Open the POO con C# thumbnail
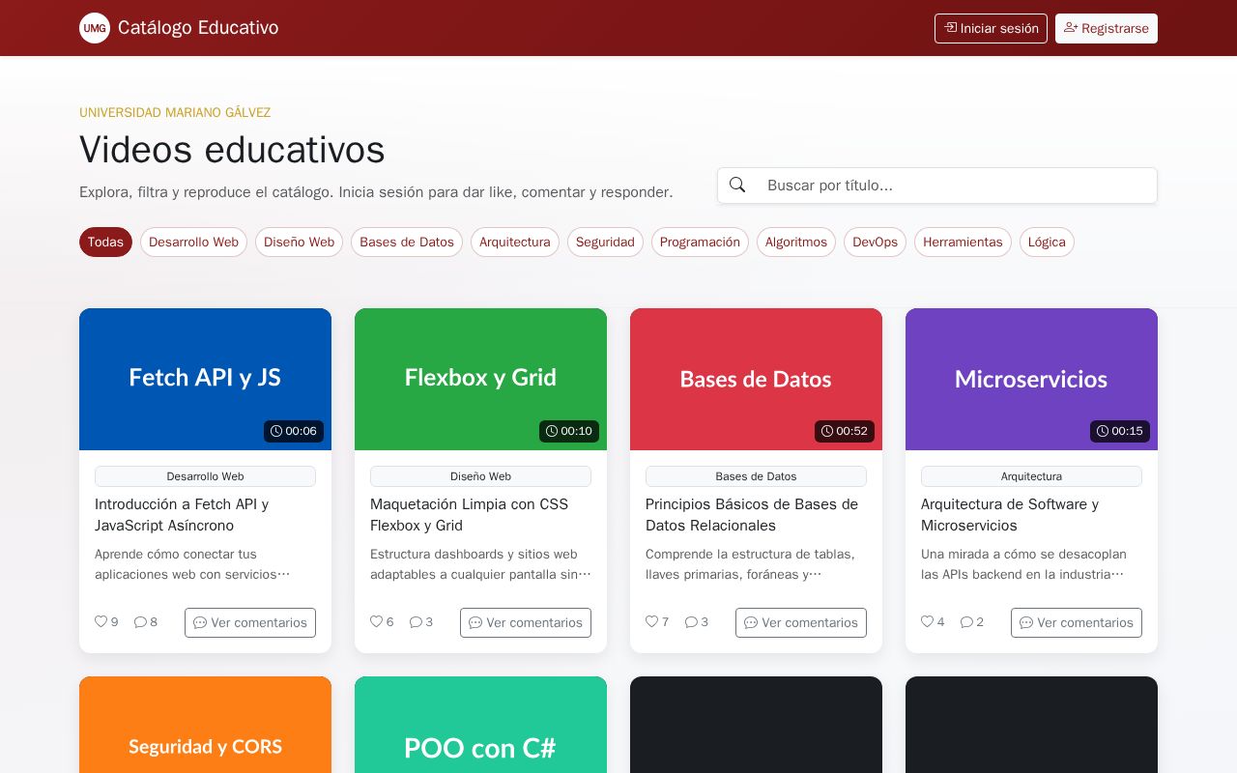Image resolution: width=1237 pixels, height=773 pixels. pyautogui.click(x=480, y=725)
